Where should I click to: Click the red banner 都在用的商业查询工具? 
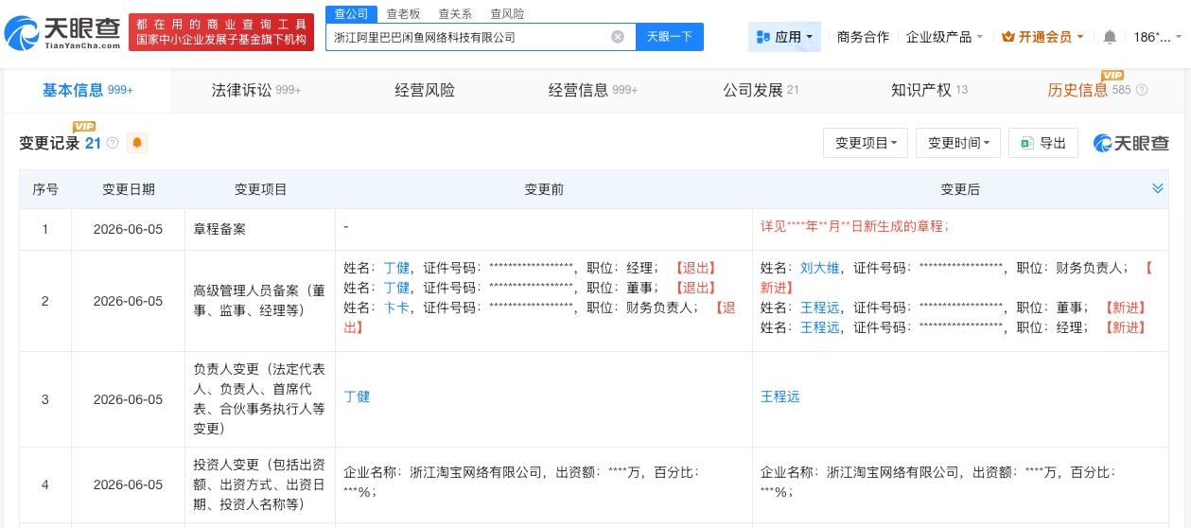point(221,32)
